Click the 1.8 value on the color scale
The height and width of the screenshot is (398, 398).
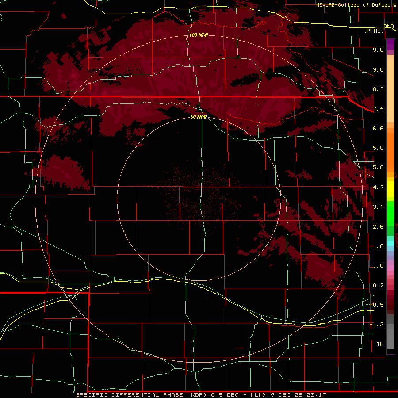378,246
